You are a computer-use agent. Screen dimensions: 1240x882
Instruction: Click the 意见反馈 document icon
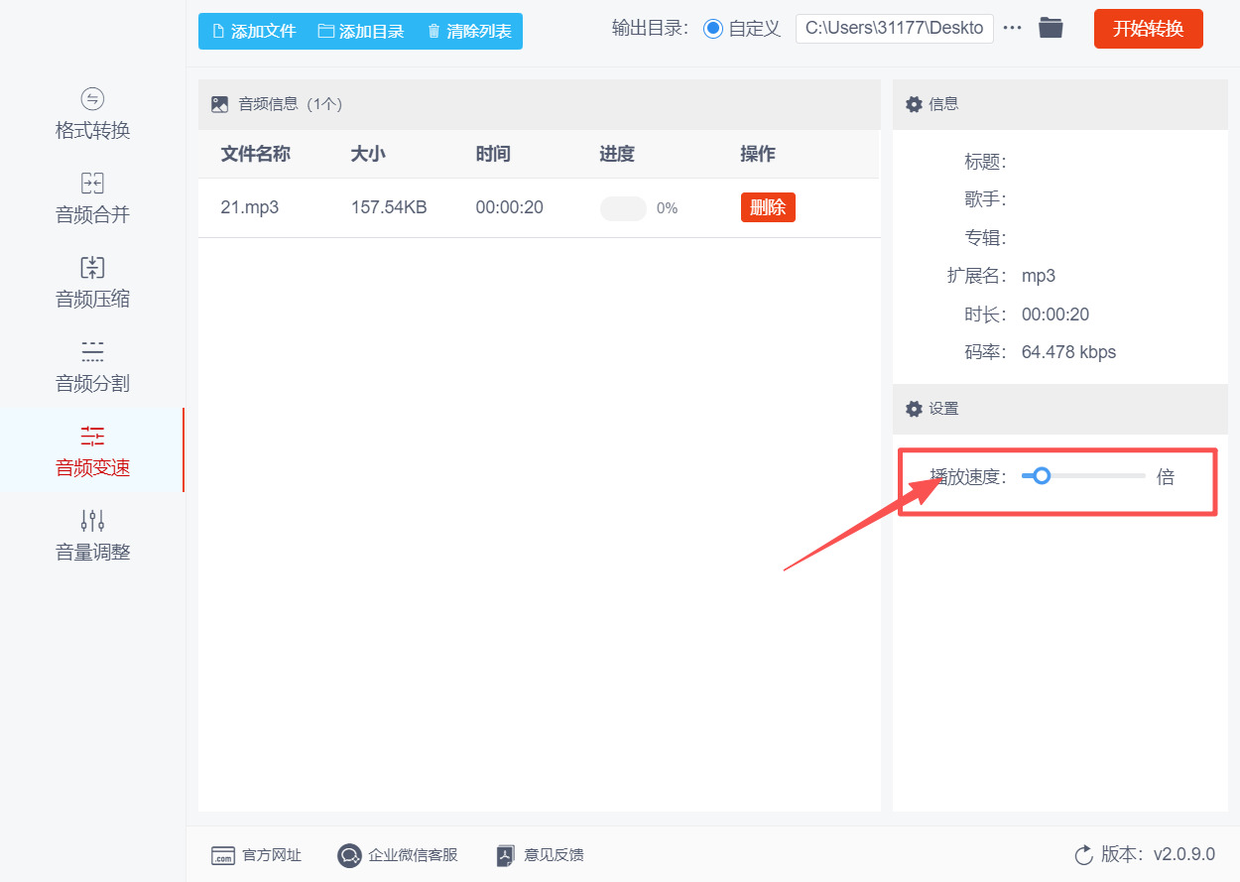(506, 855)
